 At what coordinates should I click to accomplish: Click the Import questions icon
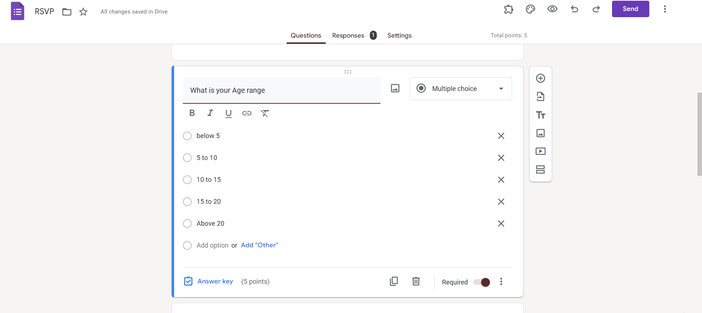pyautogui.click(x=540, y=96)
